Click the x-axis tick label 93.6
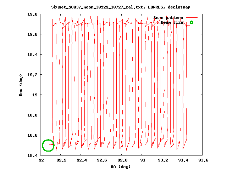Image resolution: width=227 pixels, height=170 pixels. [x=203, y=160]
